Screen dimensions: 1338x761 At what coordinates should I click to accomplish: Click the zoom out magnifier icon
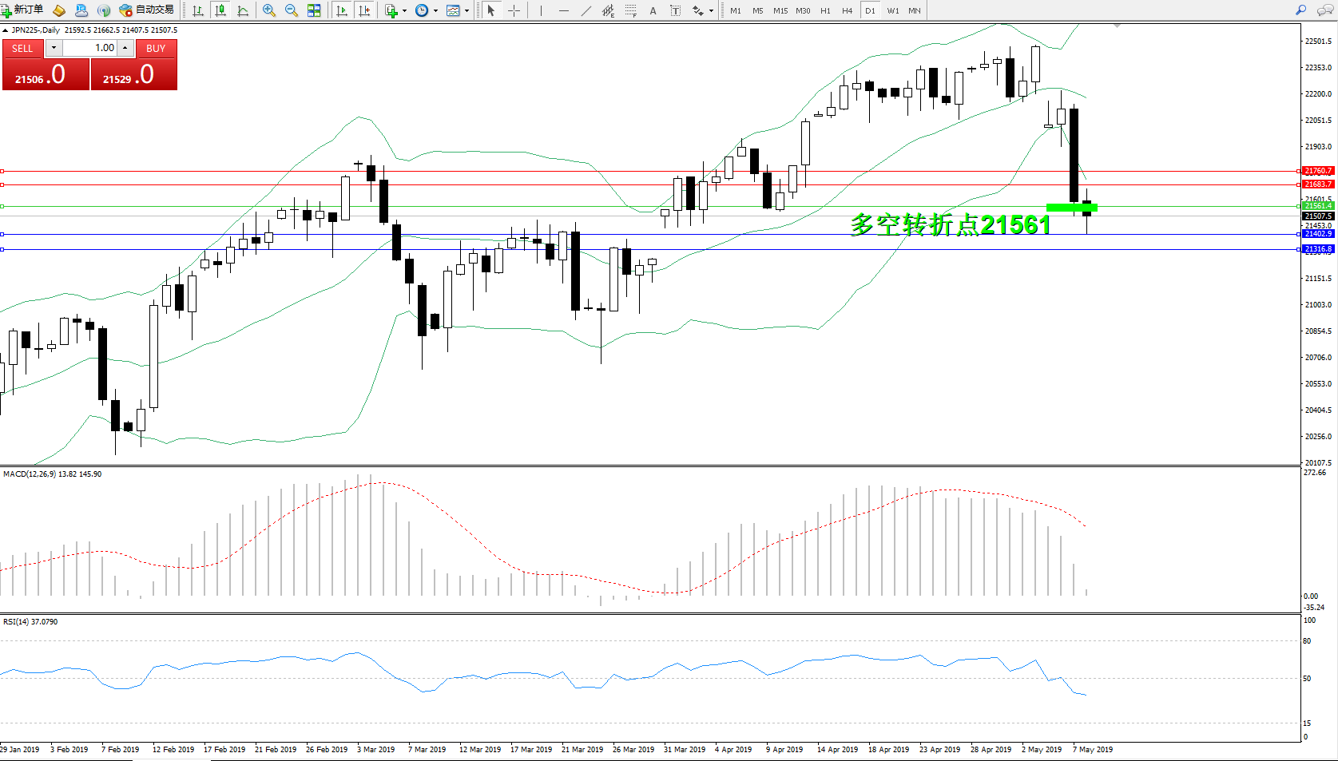click(x=292, y=10)
